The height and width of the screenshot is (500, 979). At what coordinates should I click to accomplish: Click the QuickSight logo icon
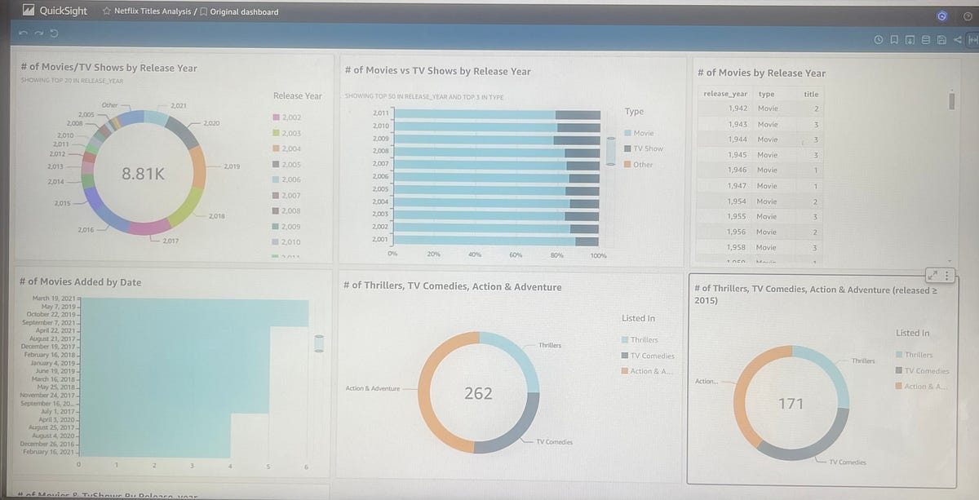27,11
